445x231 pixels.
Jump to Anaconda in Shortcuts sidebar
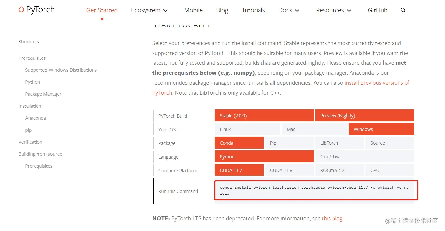[x=36, y=118]
